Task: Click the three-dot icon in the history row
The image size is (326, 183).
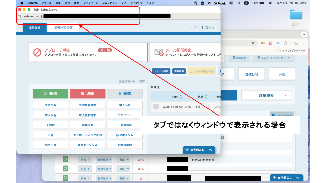Action: point(156,107)
